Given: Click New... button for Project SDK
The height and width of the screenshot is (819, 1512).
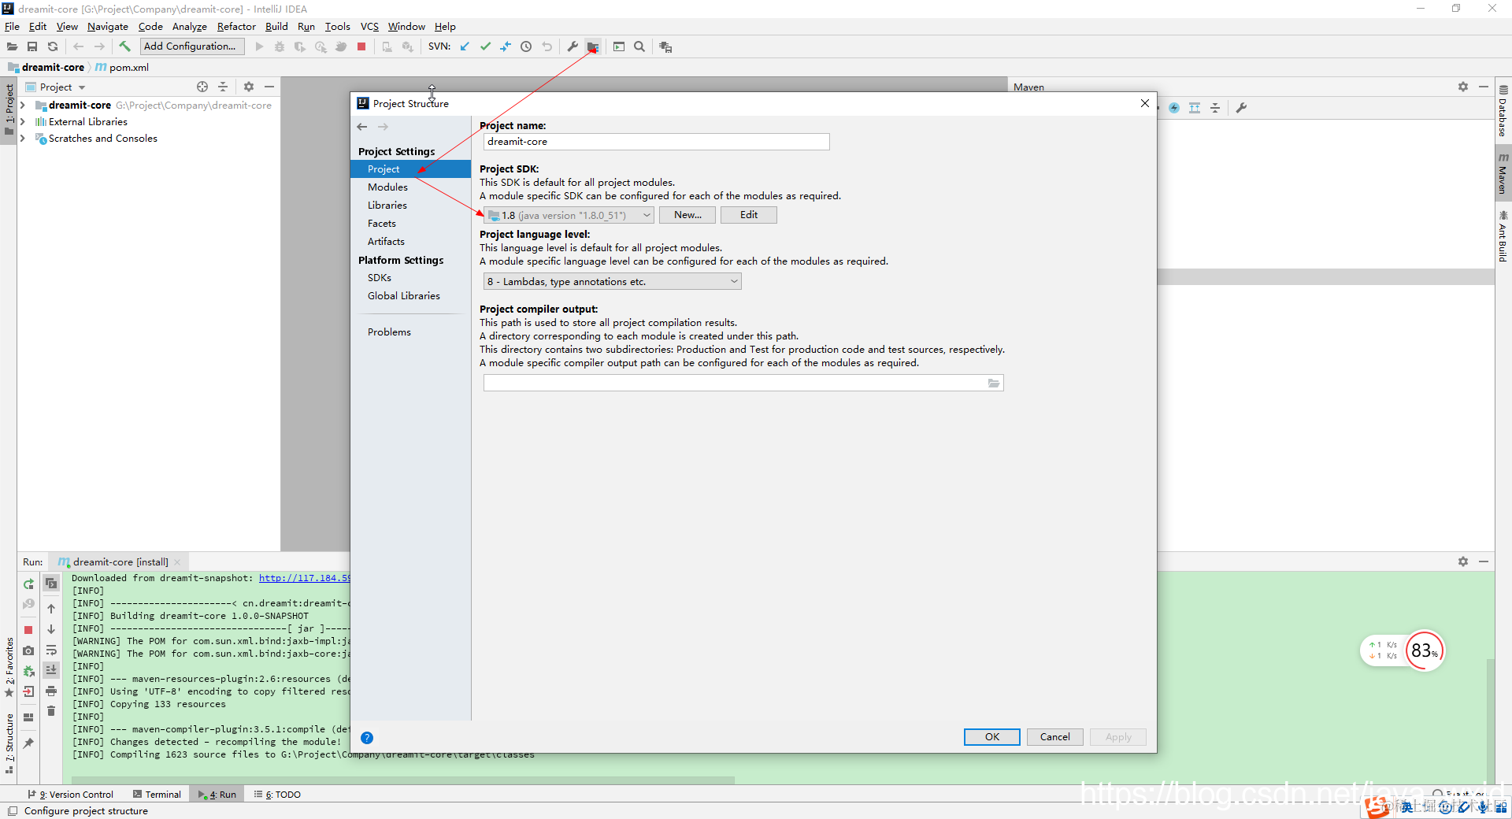Looking at the screenshot, I should point(687,215).
